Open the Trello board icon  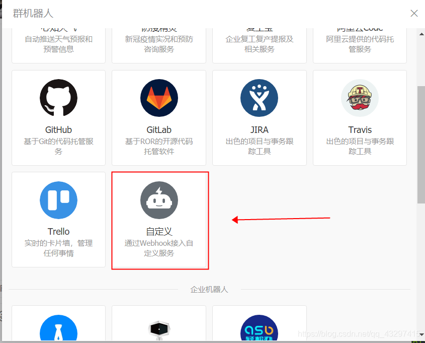[58, 200]
